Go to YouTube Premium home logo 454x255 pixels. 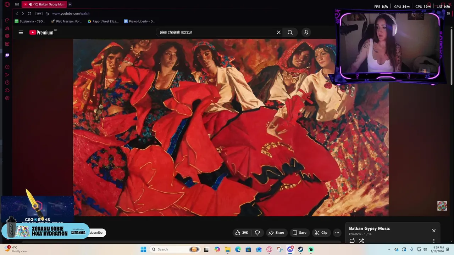point(42,32)
